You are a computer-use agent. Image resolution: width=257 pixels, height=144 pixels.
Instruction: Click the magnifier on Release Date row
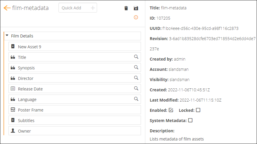[x=136, y=88]
